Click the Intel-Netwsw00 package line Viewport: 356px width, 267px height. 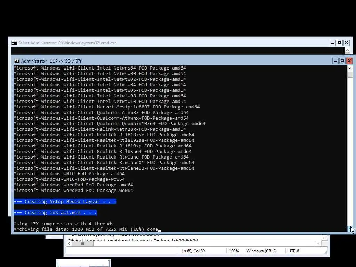pos(100,74)
